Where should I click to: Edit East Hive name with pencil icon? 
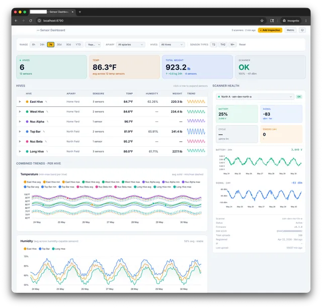click(x=46, y=102)
